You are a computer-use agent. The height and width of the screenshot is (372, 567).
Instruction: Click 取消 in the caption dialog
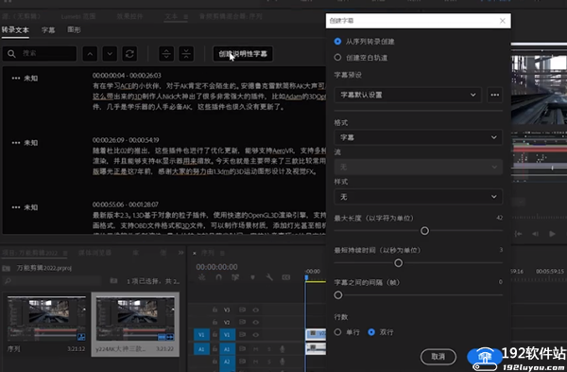click(x=438, y=357)
